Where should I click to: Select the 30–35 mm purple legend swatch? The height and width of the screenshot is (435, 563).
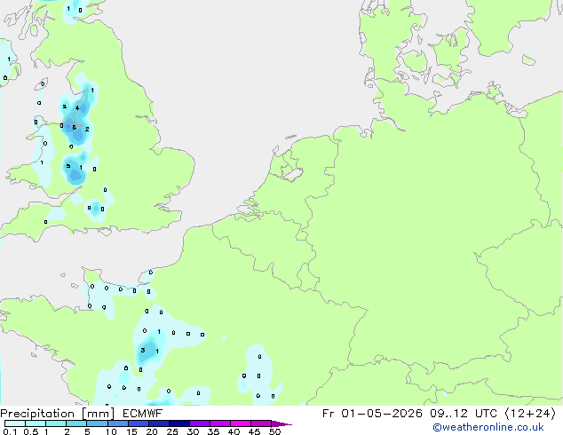click(x=200, y=423)
